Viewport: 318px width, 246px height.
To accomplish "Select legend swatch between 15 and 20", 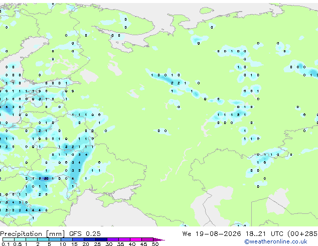I will pos(78,239).
